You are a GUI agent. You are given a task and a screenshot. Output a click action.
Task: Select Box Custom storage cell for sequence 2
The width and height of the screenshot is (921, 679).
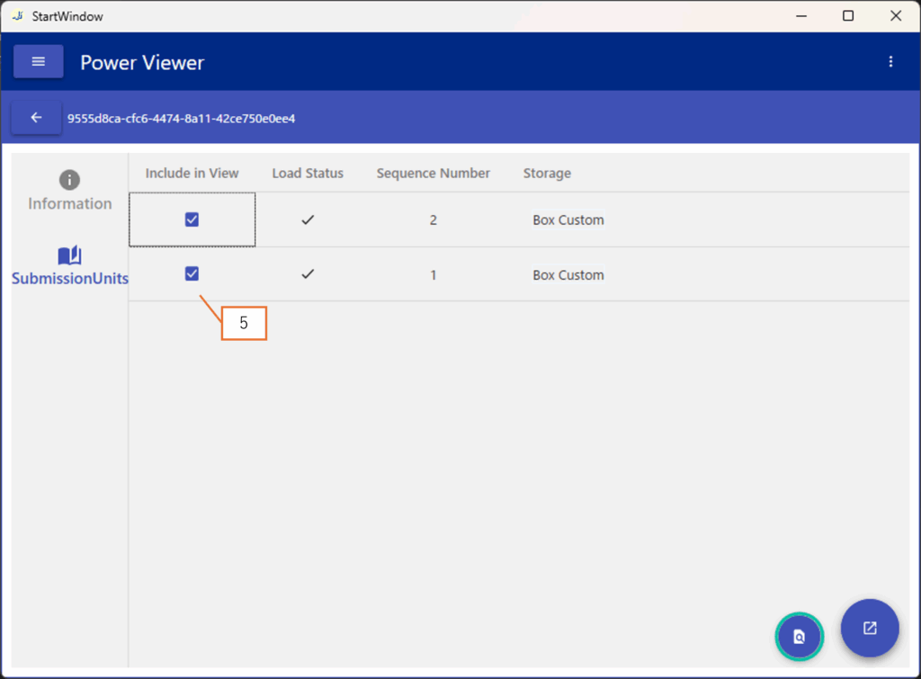[x=568, y=219]
